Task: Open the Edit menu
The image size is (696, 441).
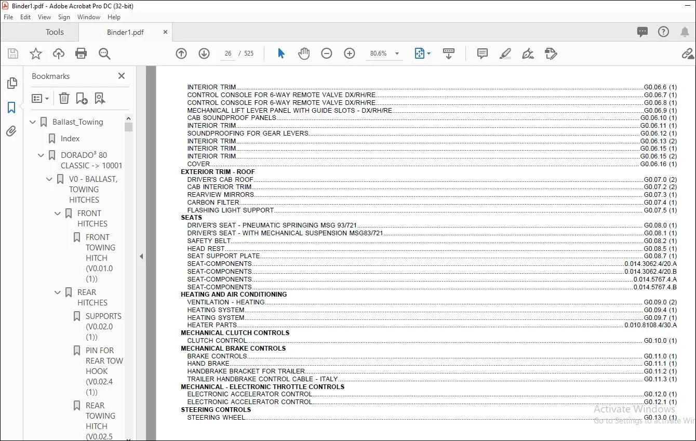Action: [25, 17]
